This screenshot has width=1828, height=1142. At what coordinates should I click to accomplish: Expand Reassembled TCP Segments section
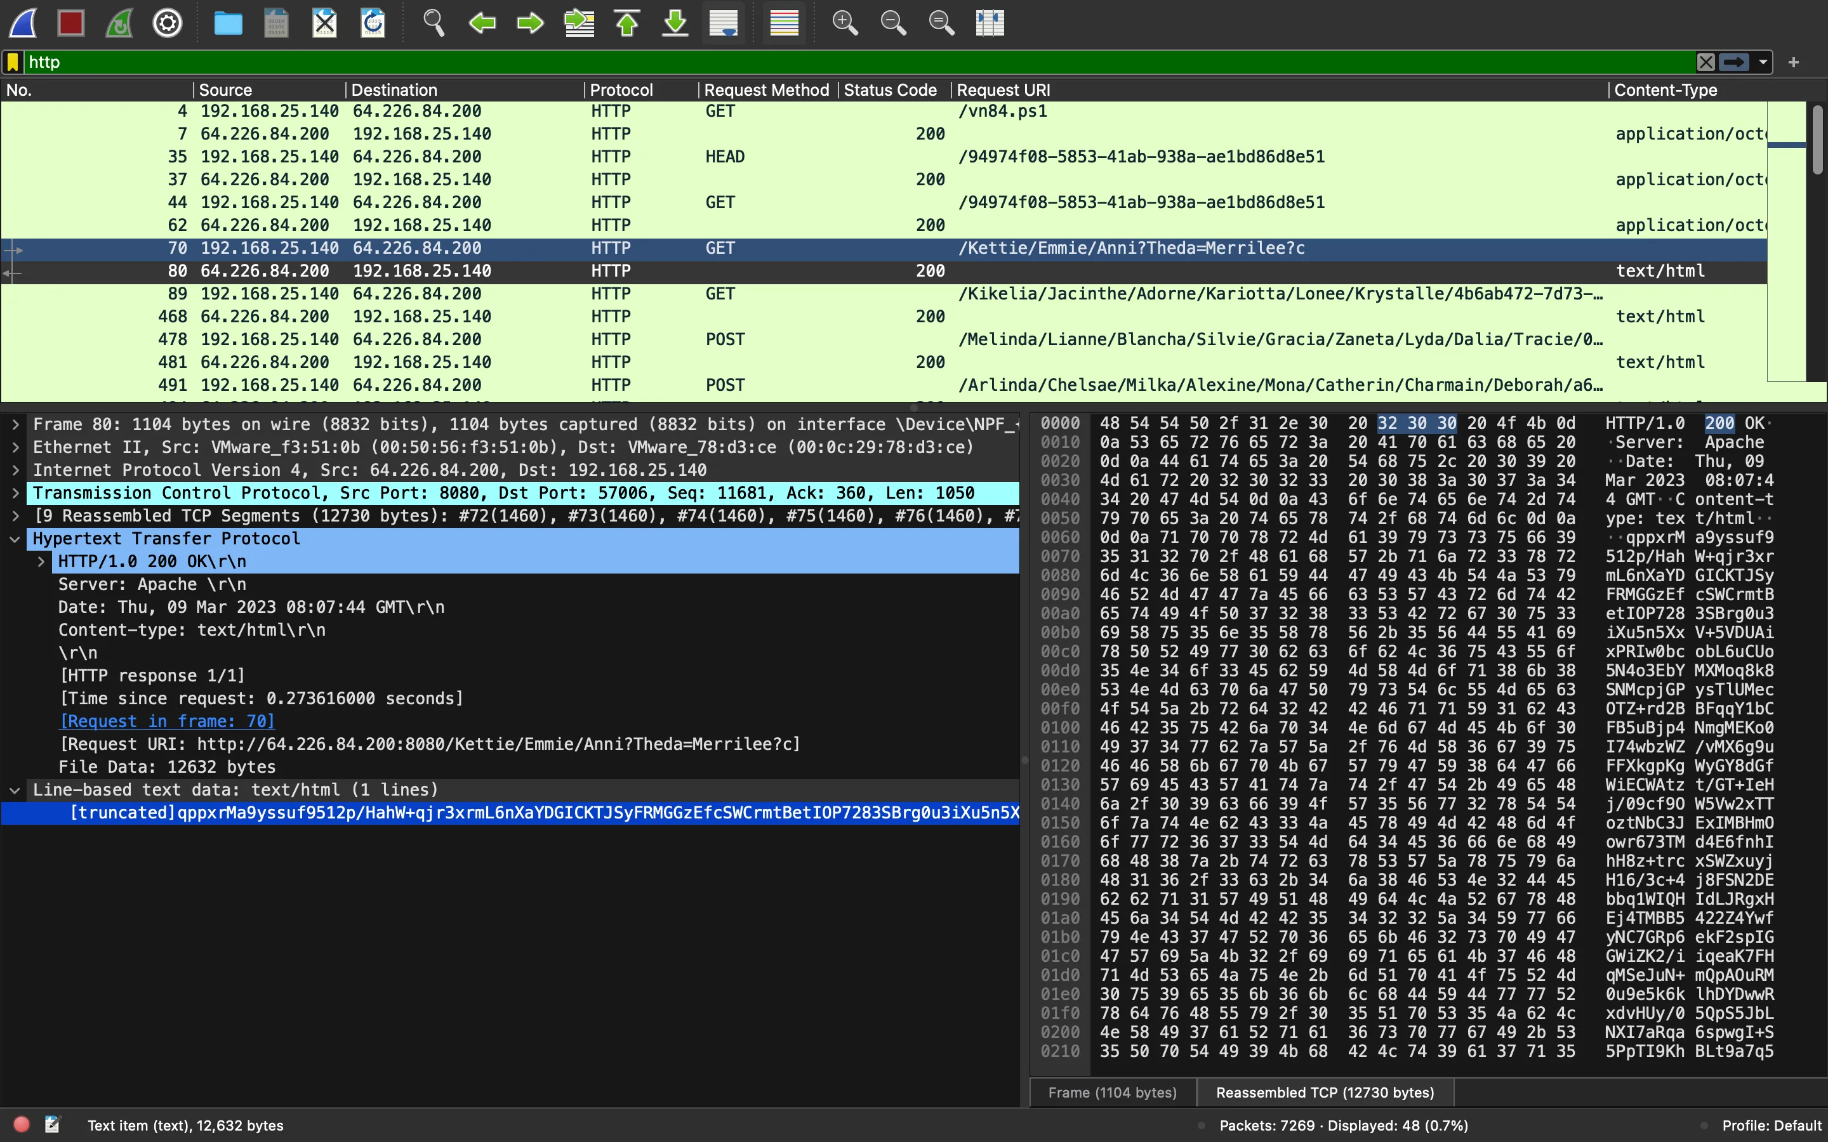[x=15, y=516]
